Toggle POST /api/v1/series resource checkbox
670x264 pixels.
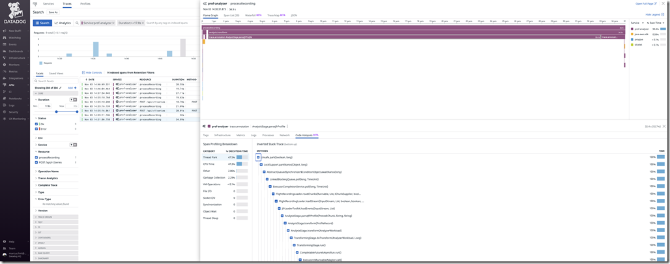[36, 162]
